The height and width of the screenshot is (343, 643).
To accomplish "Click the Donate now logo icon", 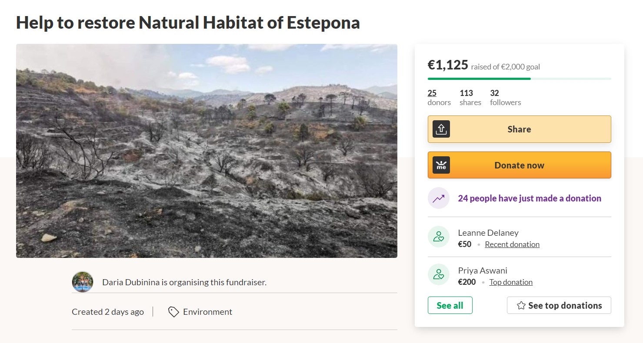I will click(x=441, y=165).
